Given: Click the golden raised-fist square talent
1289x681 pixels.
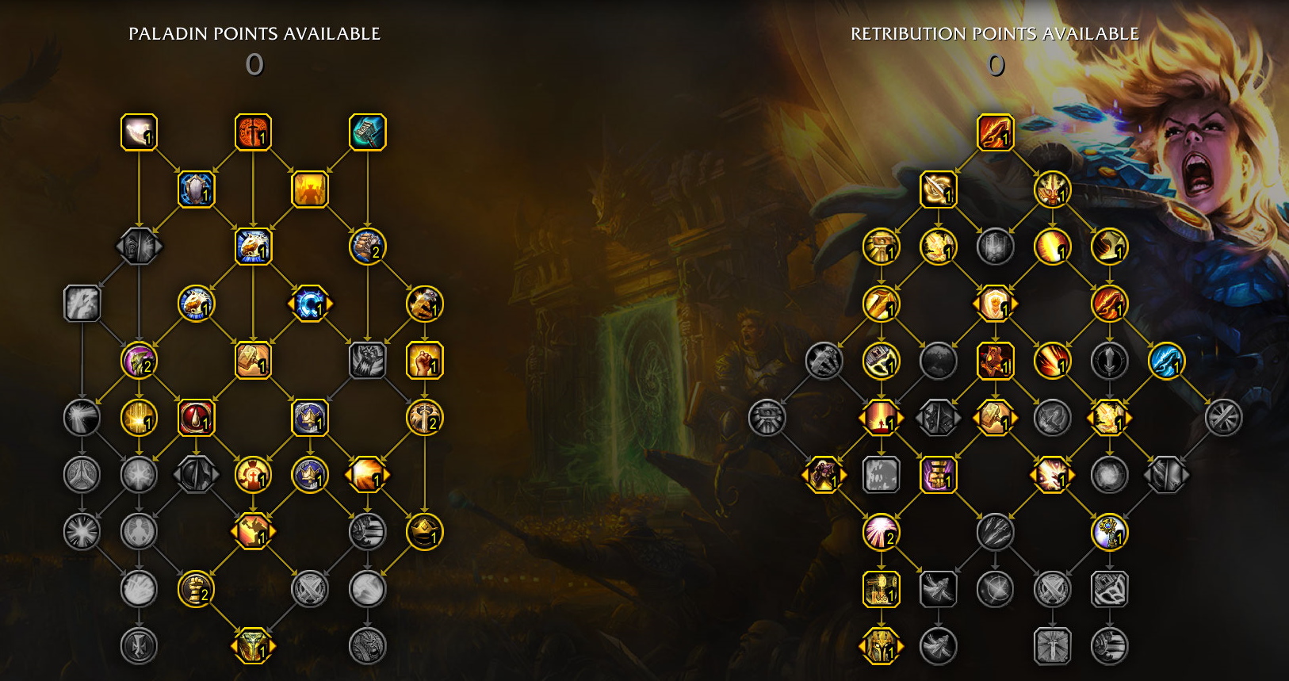Looking at the screenshot, I should pos(424,361).
